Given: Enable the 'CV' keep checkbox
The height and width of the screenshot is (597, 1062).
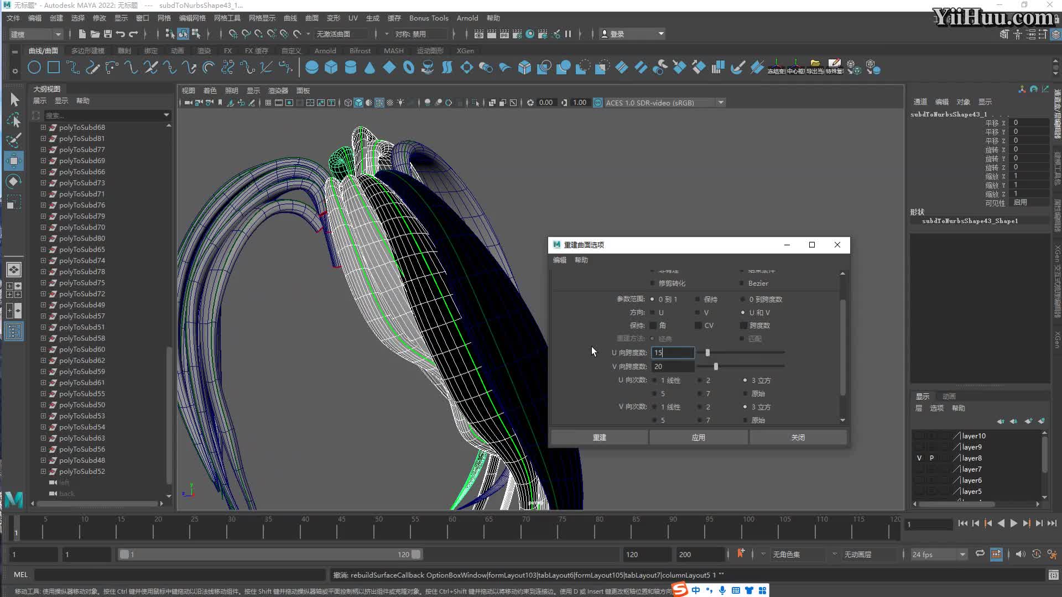Looking at the screenshot, I should pyautogui.click(x=699, y=326).
